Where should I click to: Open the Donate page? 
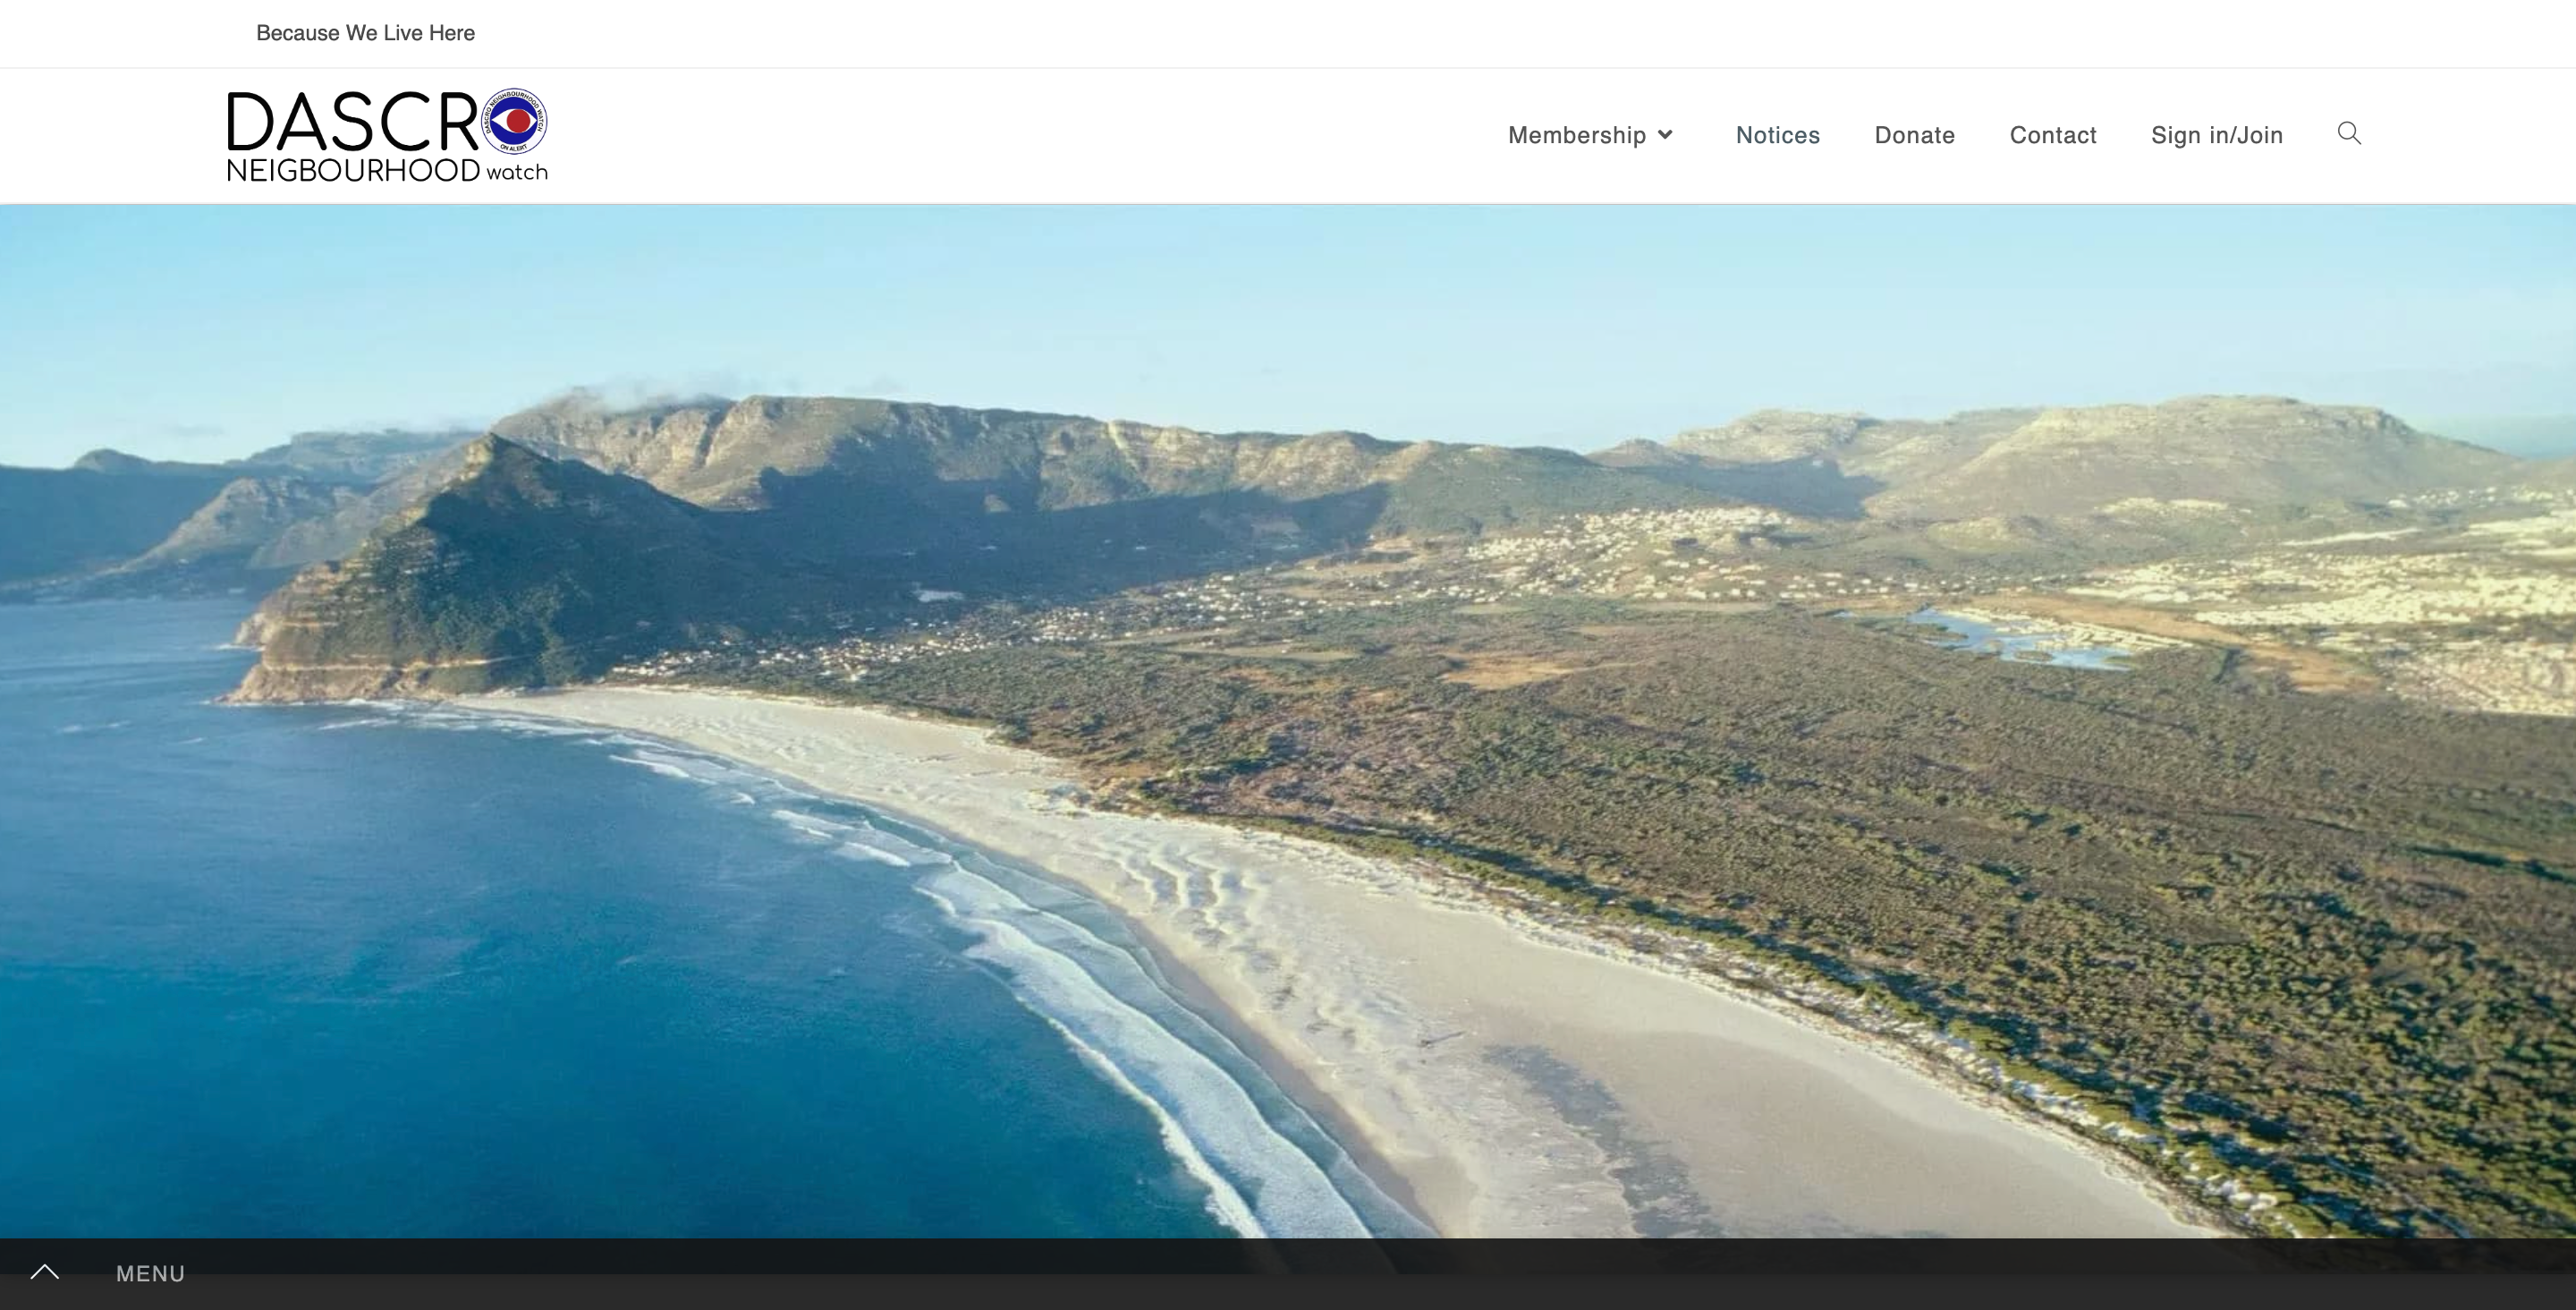[1914, 135]
